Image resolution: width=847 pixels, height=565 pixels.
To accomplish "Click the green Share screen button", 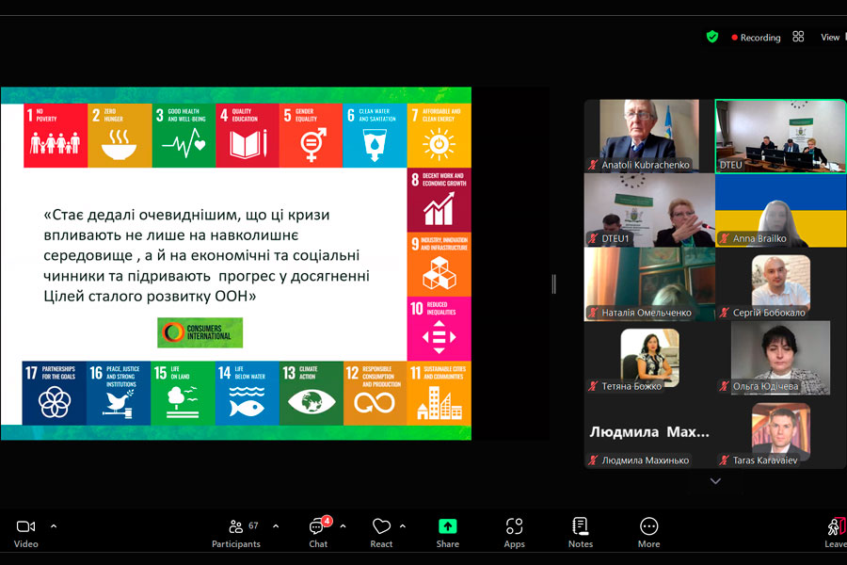I will coord(448,526).
